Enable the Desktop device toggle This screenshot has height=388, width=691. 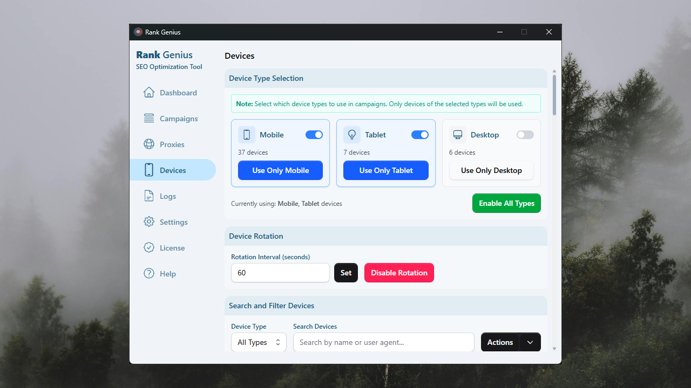525,135
